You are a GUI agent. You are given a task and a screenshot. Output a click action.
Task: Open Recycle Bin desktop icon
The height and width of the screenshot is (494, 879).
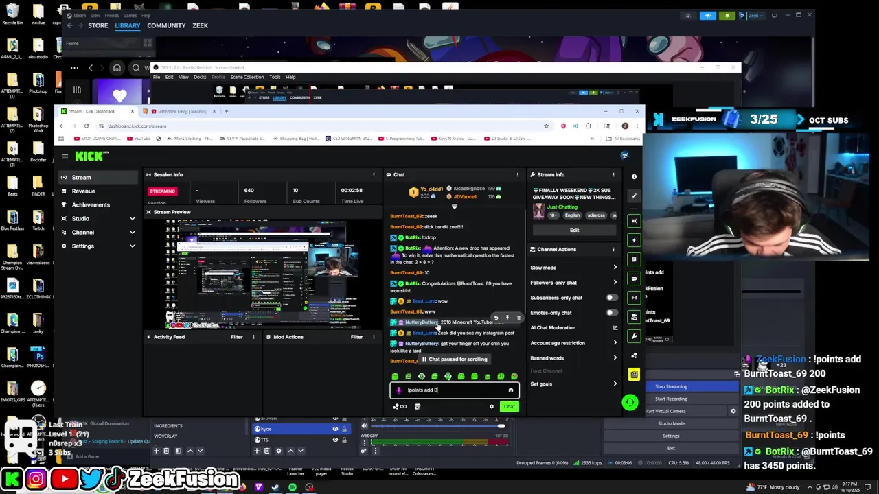click(12, 14)
